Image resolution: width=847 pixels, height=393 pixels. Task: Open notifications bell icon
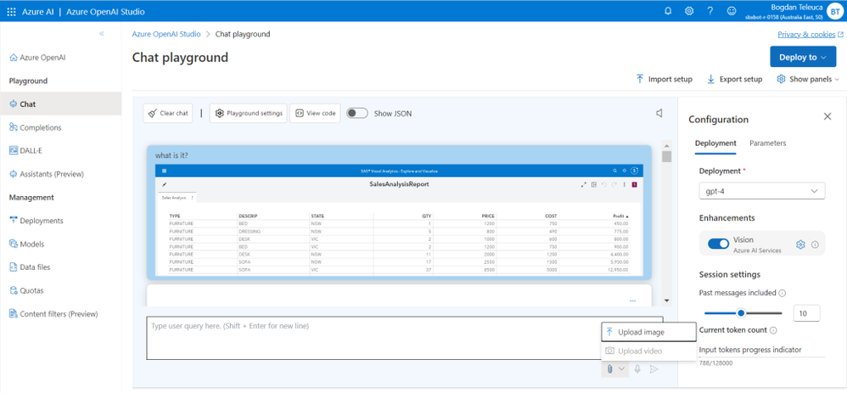pyautogui.click(x=668, y=11)
